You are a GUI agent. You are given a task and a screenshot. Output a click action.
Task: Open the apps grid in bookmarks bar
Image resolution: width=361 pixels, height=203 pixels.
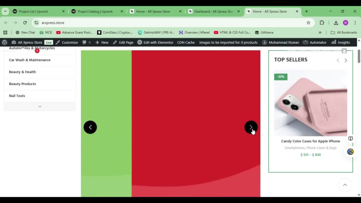click(x=5, y=32)
